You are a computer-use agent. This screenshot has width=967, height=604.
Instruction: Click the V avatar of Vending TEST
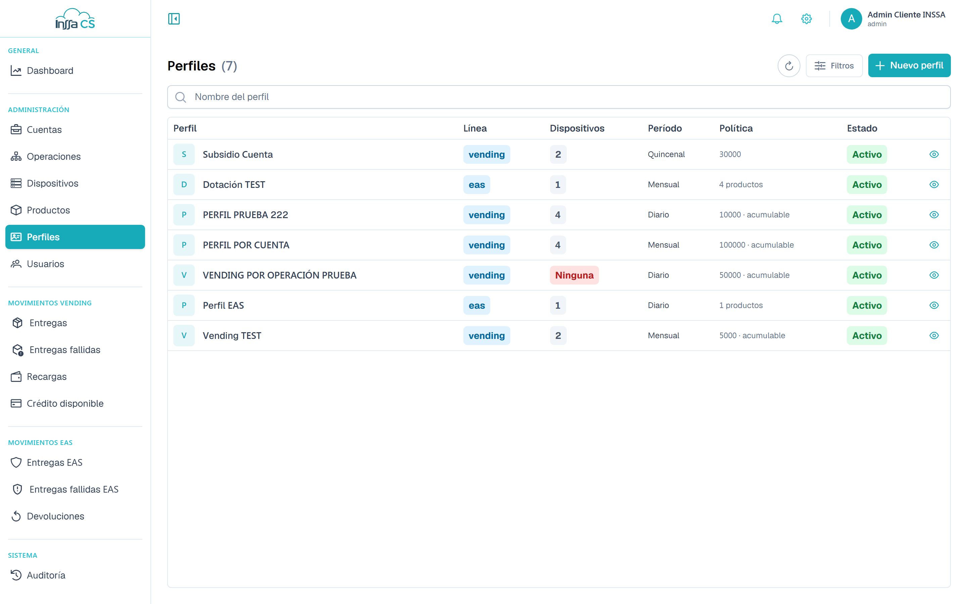click(184, 336)
